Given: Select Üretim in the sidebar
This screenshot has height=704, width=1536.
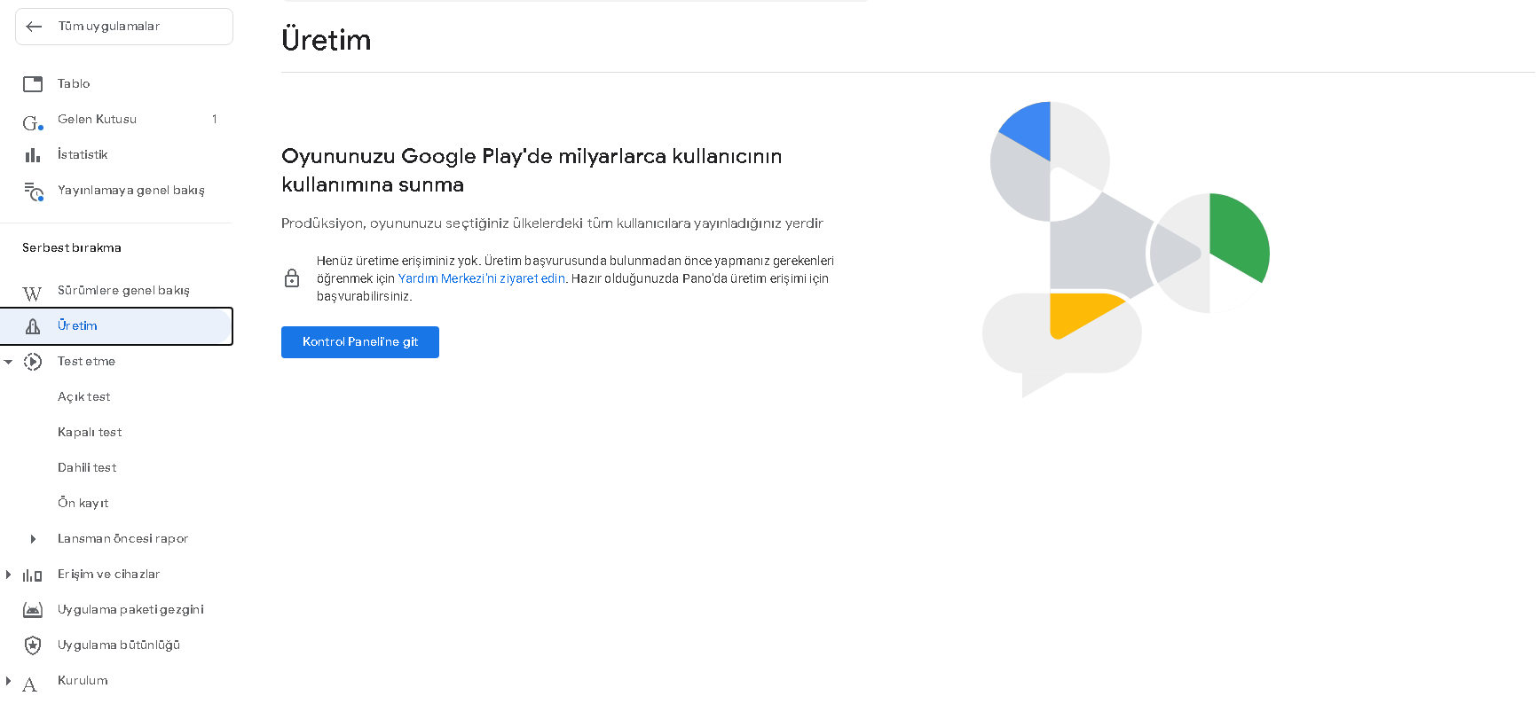Looking at the screenshot, I should pyautogui.click(x=116, y=326).
